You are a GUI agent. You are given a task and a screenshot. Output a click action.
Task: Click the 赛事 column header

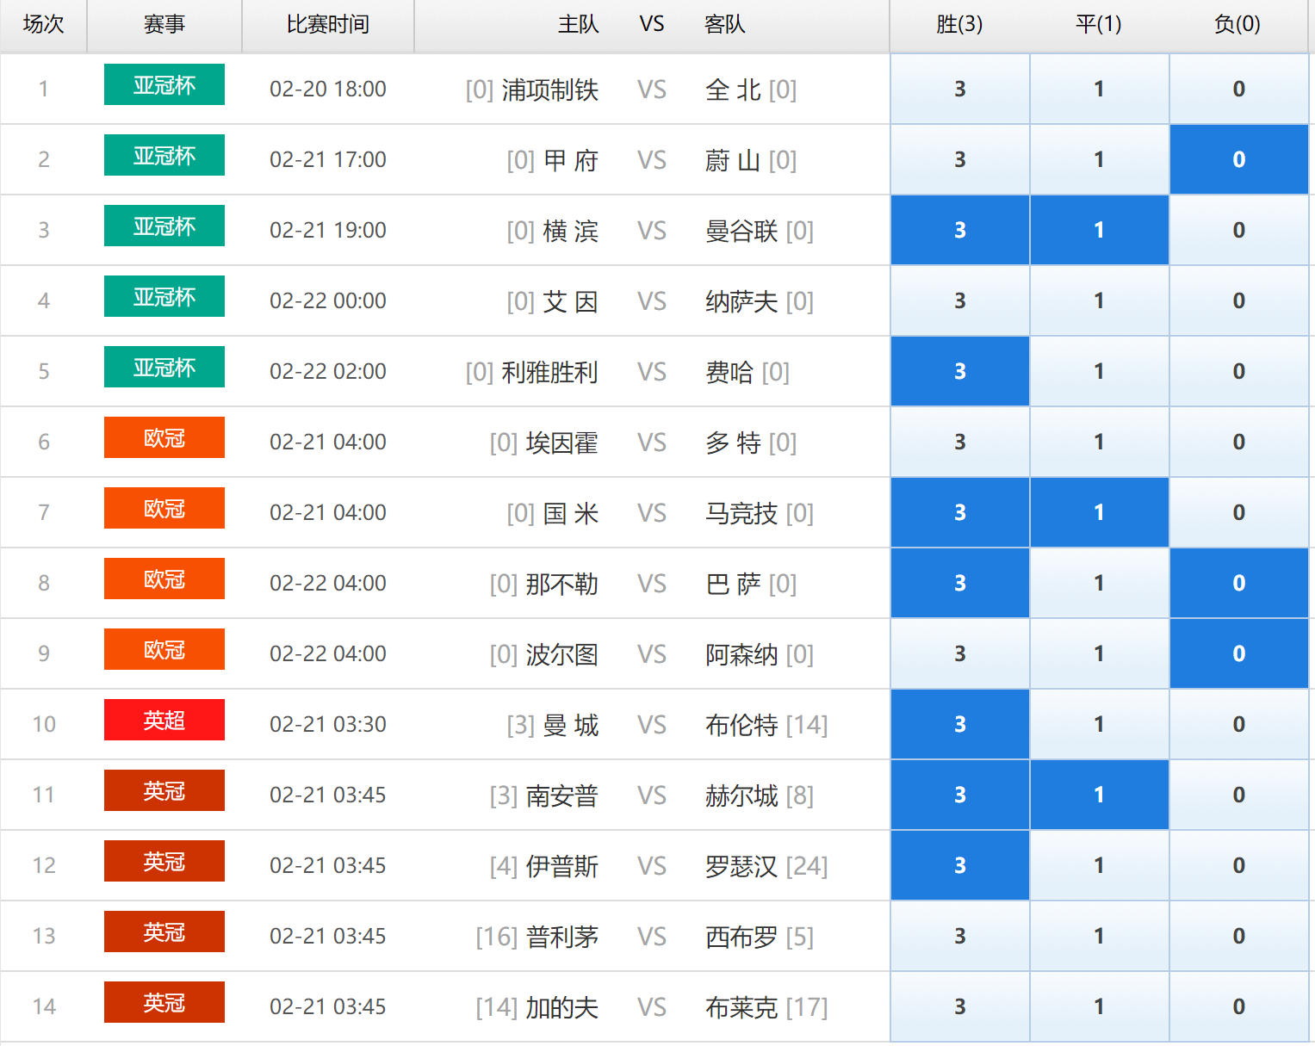pos(164,24)
